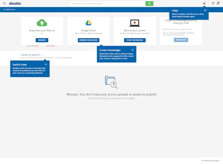223x164 pixels.
Task: Click the green cloud upload icon
Action: coord(42,23)
